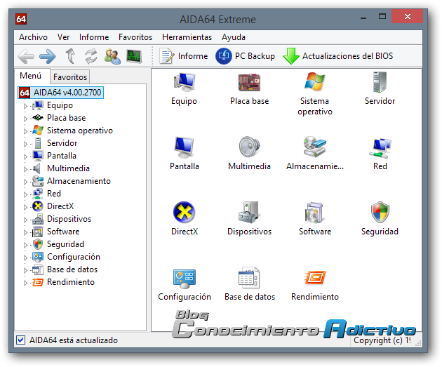This screenshot has width=442, height=367.
Task: Expand the Servidor tree node
Action: coord(25,144)
